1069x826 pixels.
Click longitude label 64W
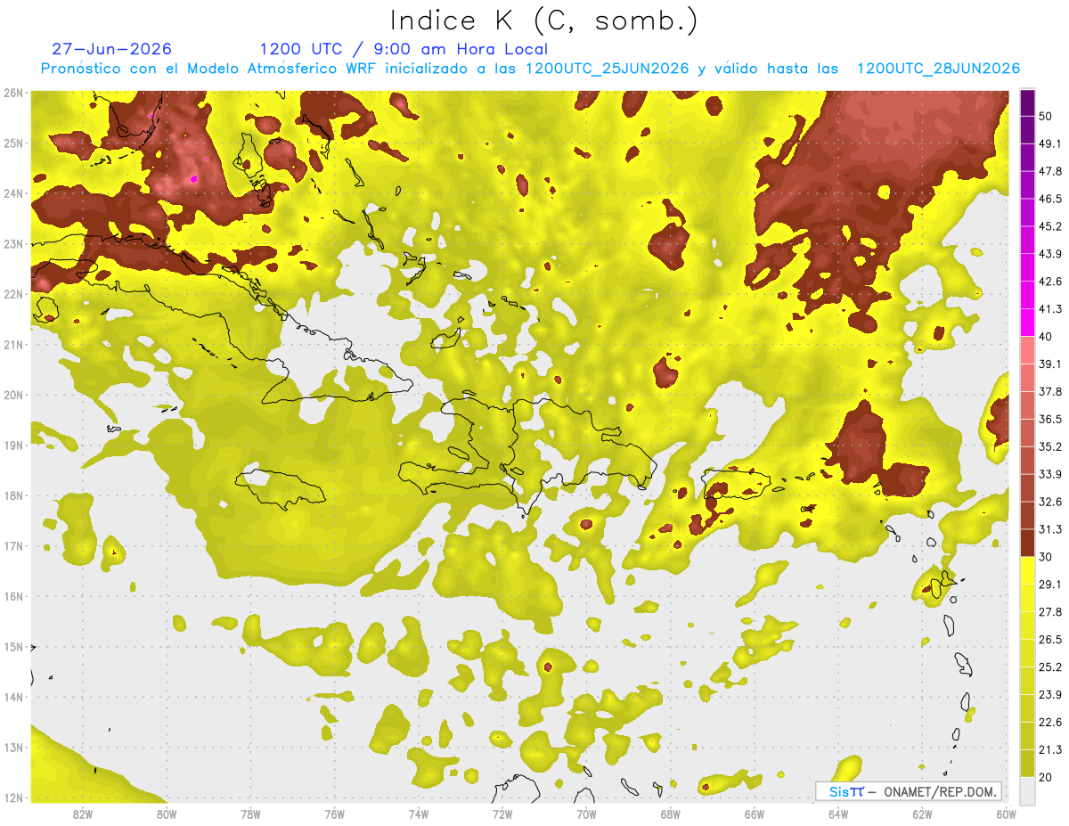(838, 814)
